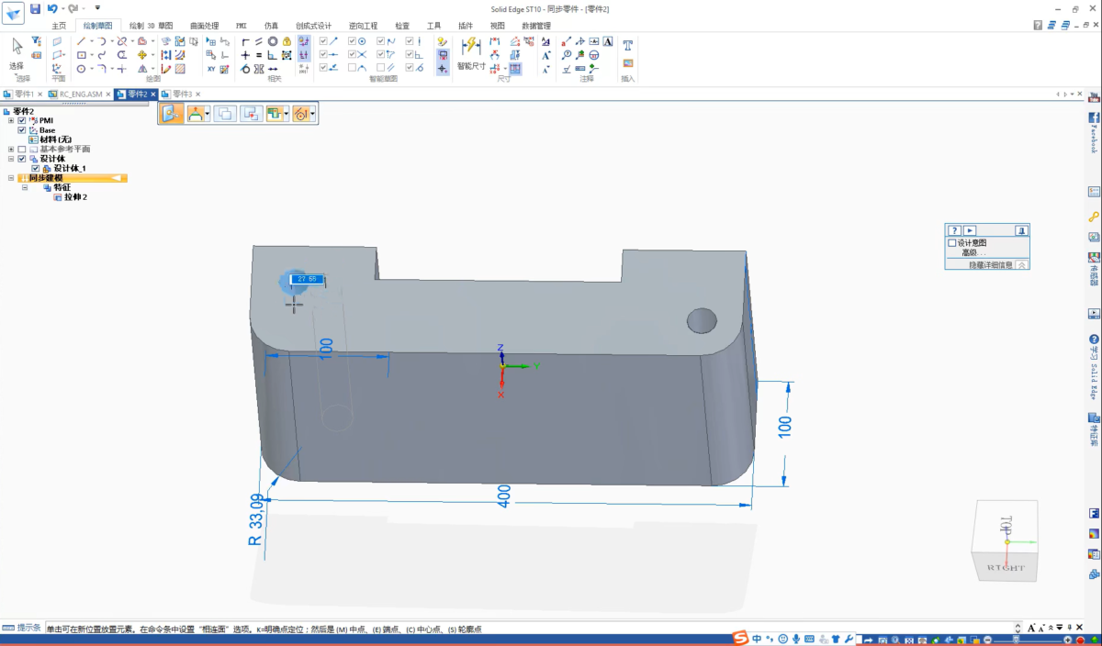Uncheck the PMI checkbox in tree

(22, 120)
